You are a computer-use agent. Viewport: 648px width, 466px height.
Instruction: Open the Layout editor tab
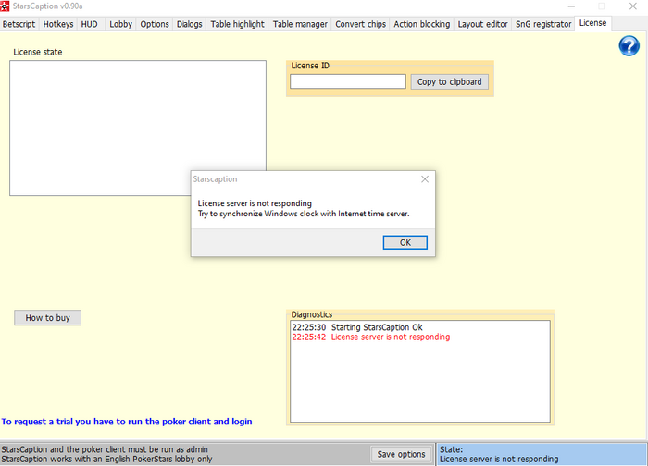482,24
